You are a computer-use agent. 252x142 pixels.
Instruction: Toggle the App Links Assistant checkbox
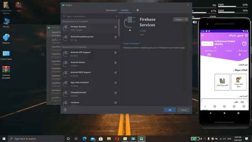coord(115,83)
